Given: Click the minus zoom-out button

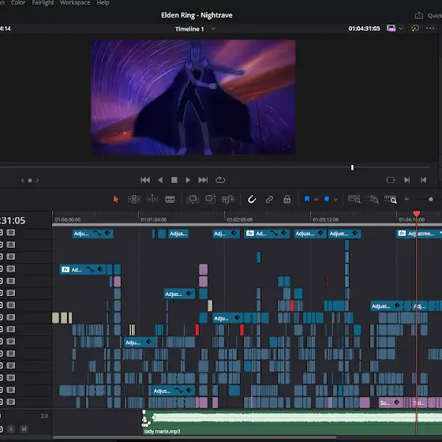Looking at the screenshot, I should click(406, 199).
